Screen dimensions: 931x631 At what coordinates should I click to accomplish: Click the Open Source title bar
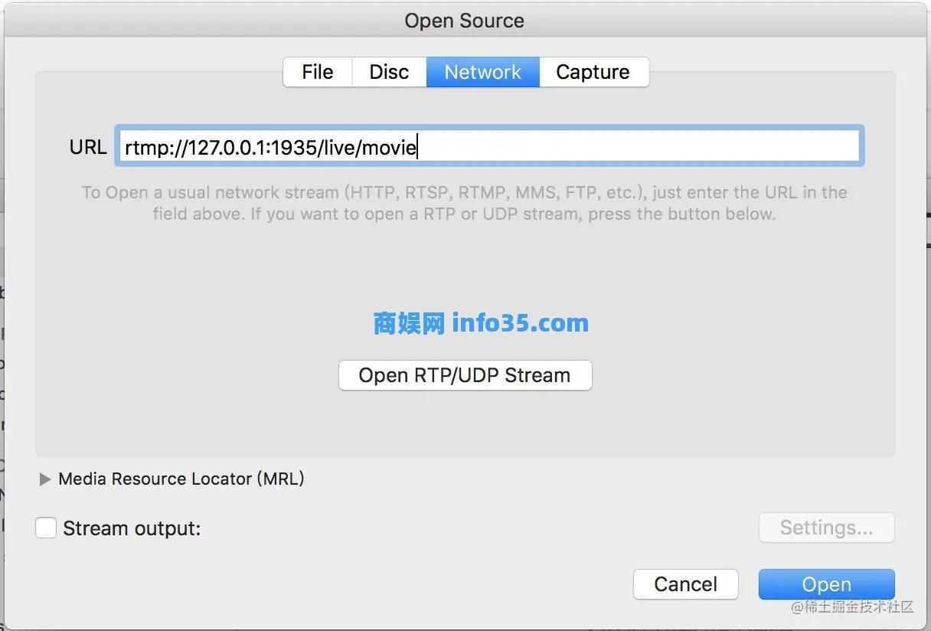(465, 21)
